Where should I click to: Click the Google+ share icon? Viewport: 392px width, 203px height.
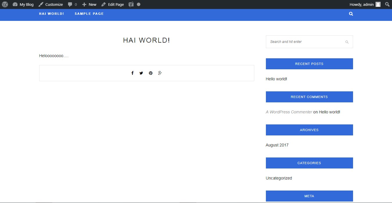[160, 73]
